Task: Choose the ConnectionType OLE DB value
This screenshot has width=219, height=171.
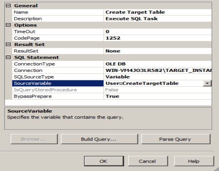Action: pos(158,64)
